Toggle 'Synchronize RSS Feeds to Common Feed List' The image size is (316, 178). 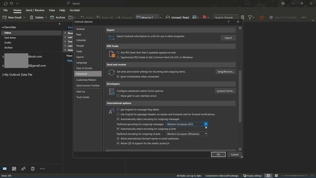118,57
